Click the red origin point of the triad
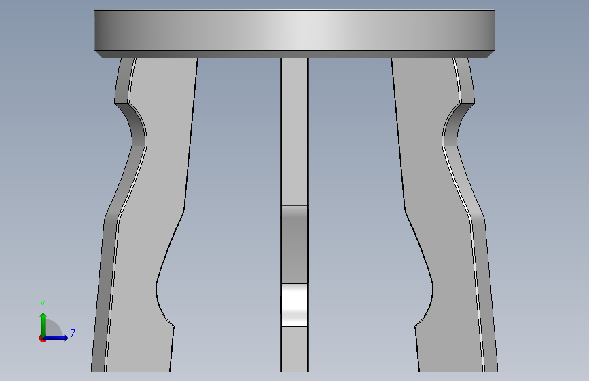 tap(42, 338)
